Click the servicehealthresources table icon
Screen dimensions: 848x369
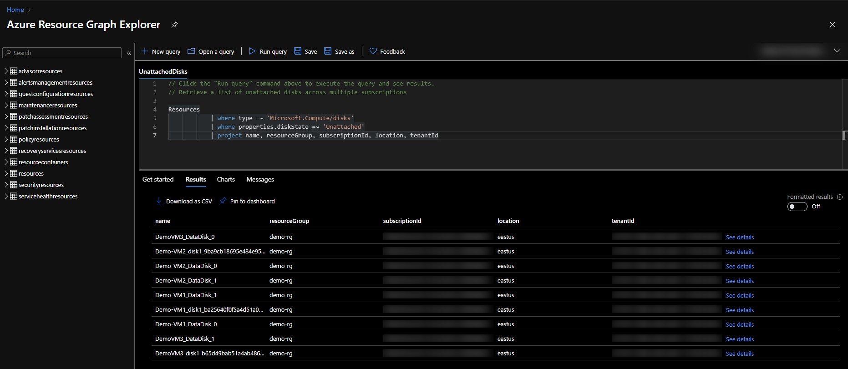(x=14, y=196)
